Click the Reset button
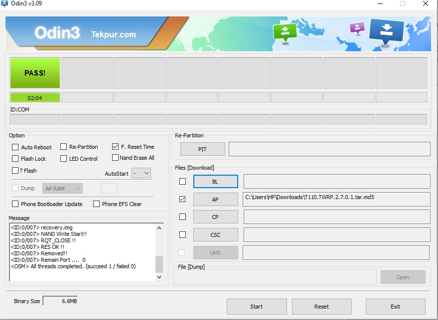Image resolution: width=438 pixels, height=320 pixels. pos(321,307)
